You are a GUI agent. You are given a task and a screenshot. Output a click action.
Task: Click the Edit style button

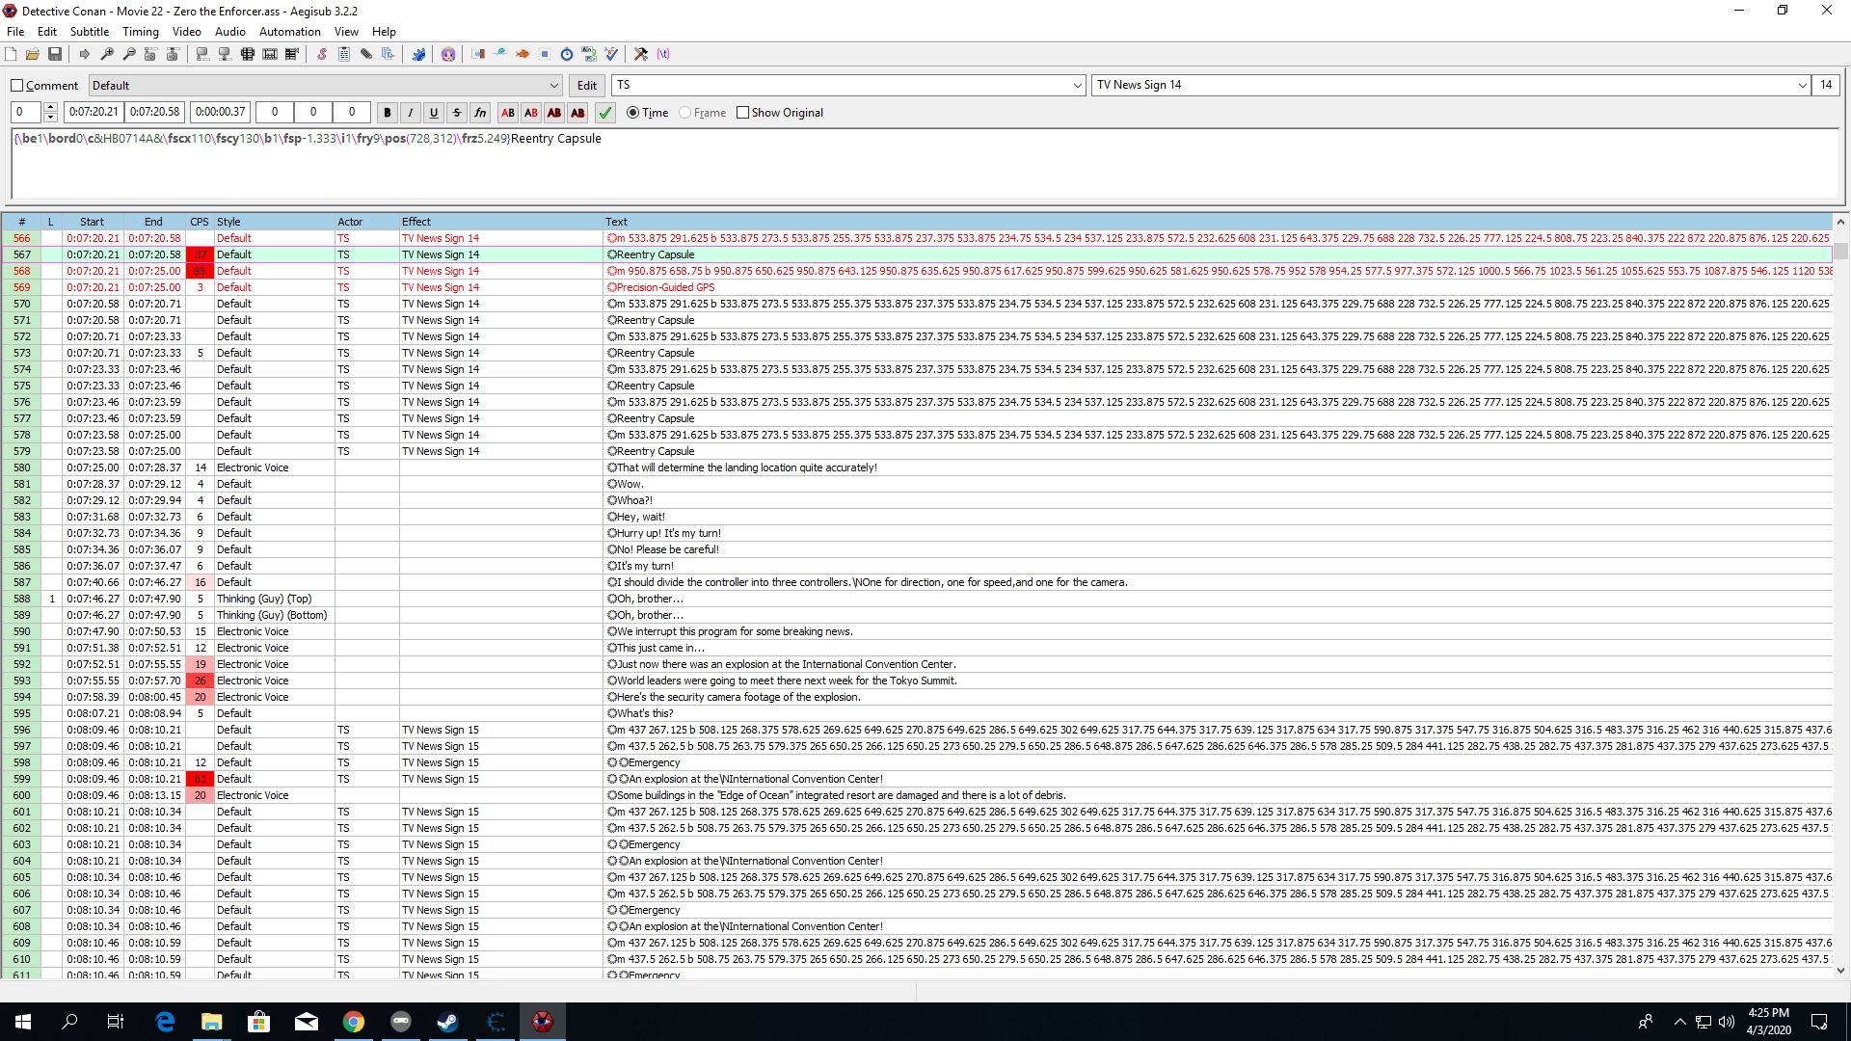[586, 86]
